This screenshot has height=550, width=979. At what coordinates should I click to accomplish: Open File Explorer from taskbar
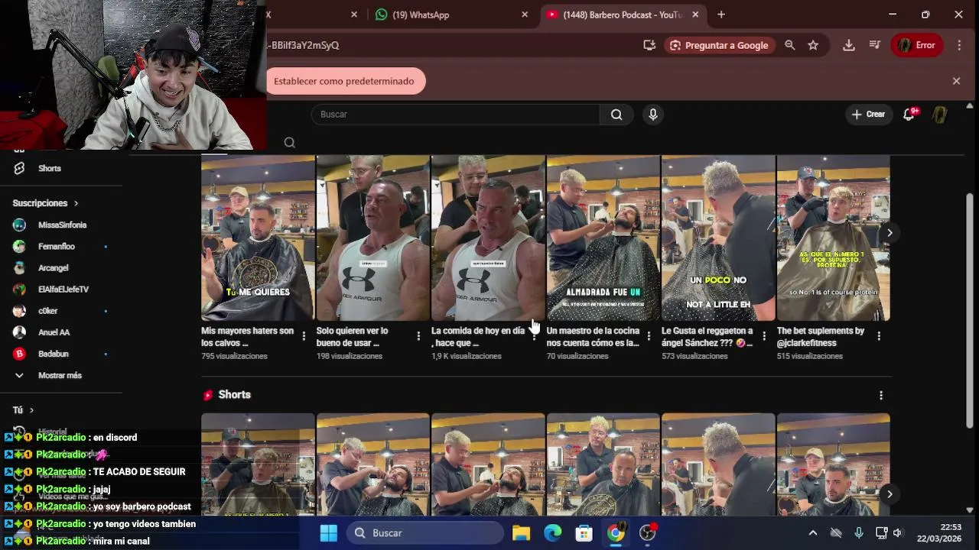pyautogui.click(x=521, y=533)
